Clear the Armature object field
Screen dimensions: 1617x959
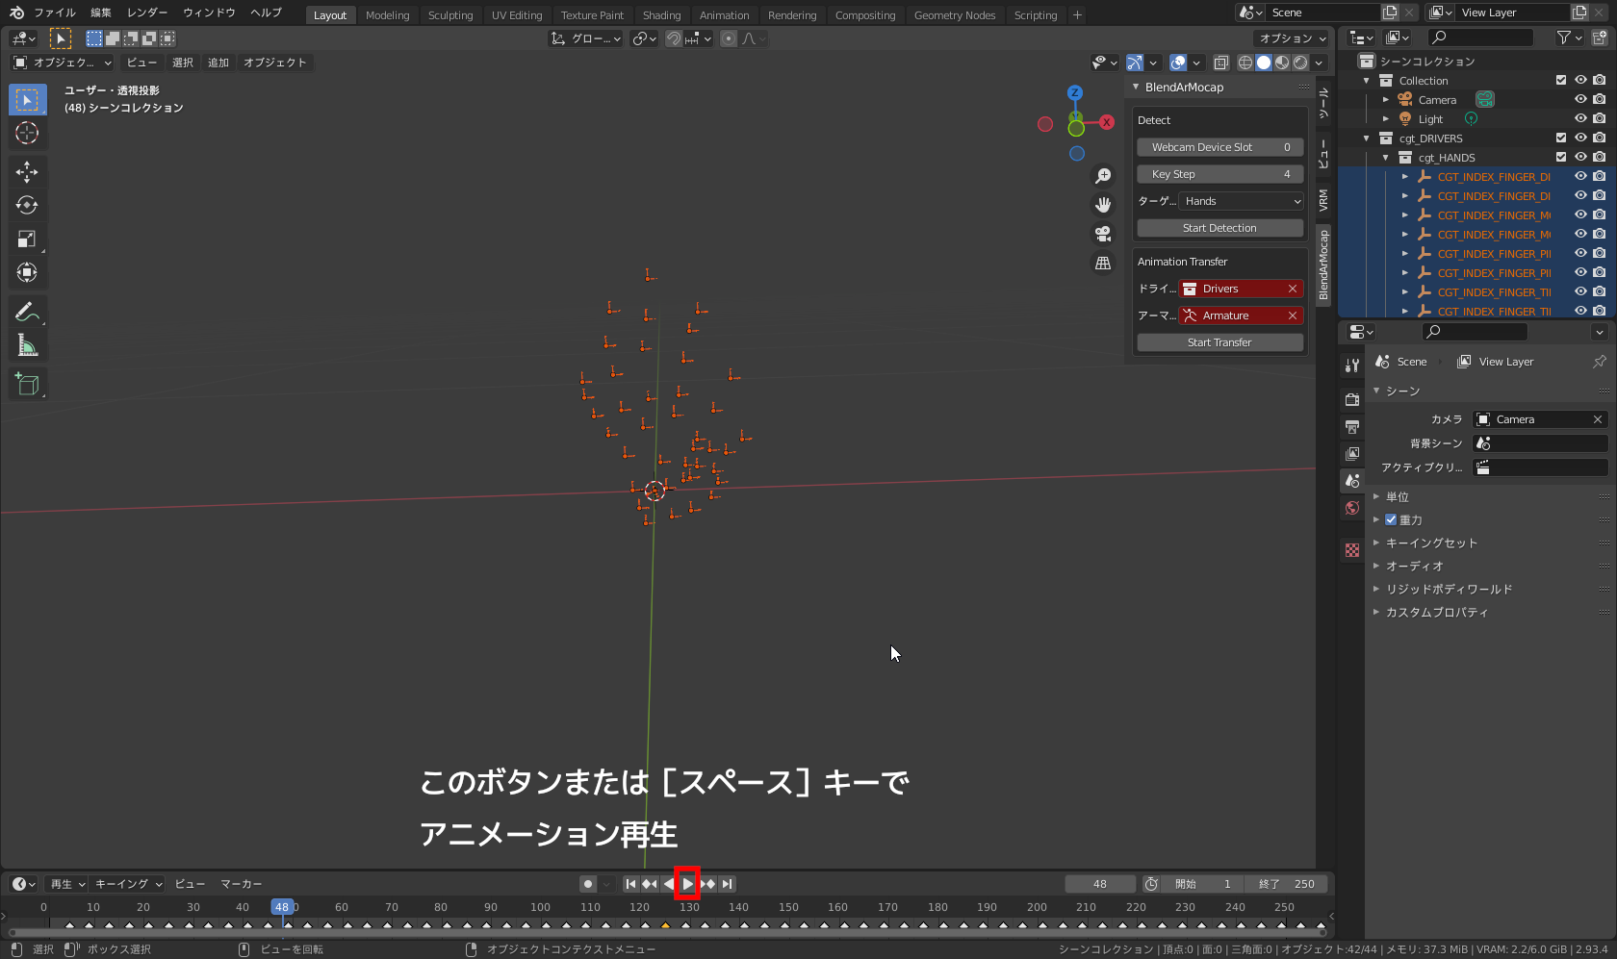[x=1293, y=315]
